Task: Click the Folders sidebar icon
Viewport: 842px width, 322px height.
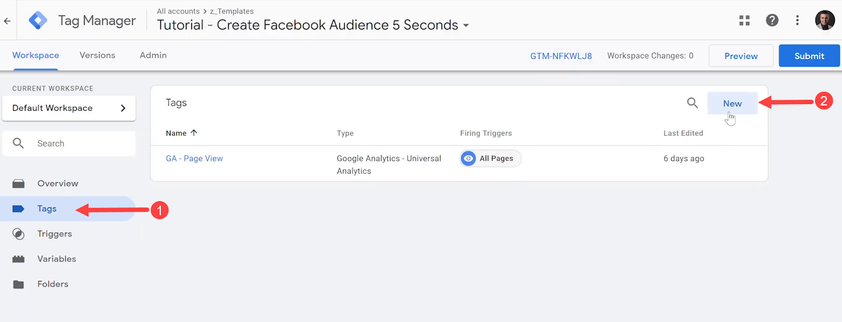Action: click(18, 284)
